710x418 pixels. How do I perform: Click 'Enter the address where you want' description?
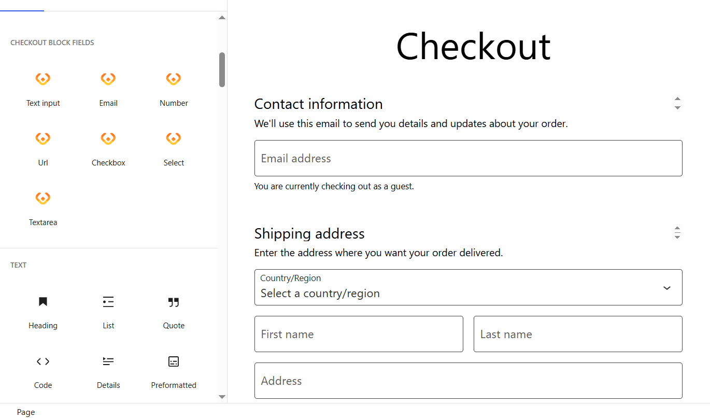378,253
